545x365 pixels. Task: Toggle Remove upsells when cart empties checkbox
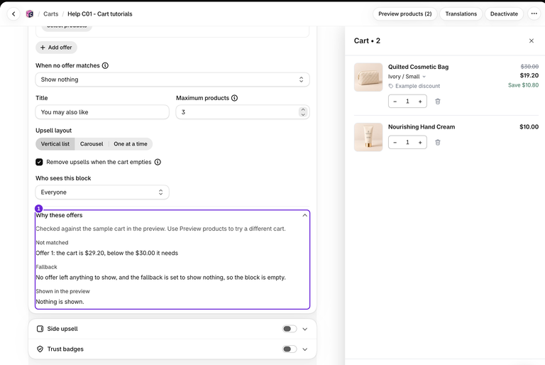[x=39, y=162]
